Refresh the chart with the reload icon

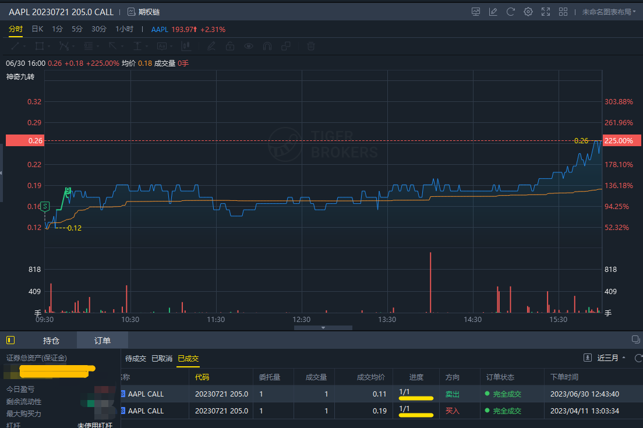(x=511, y=12)
